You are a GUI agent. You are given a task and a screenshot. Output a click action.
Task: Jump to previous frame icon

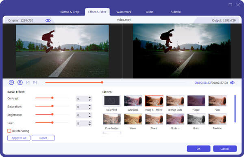coord(28,82)
